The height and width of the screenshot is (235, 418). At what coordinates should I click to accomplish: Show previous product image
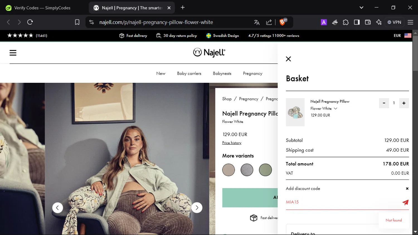click(x=57, y=208)
